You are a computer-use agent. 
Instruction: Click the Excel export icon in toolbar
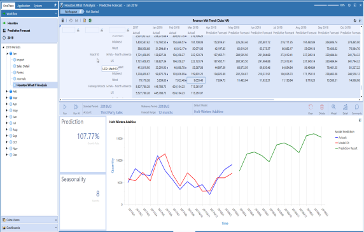click(x=90, y=20)
